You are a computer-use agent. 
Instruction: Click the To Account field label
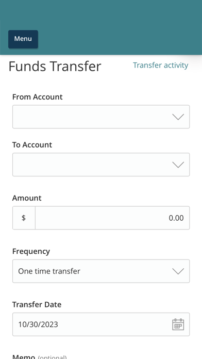pyautogui.click(x=32, y=145)
